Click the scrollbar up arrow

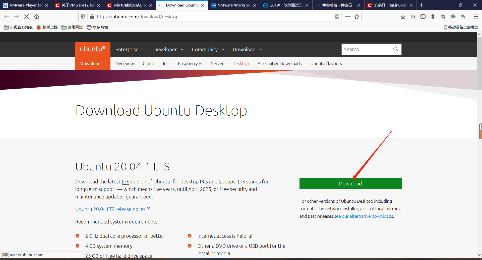tap(479, 35)
